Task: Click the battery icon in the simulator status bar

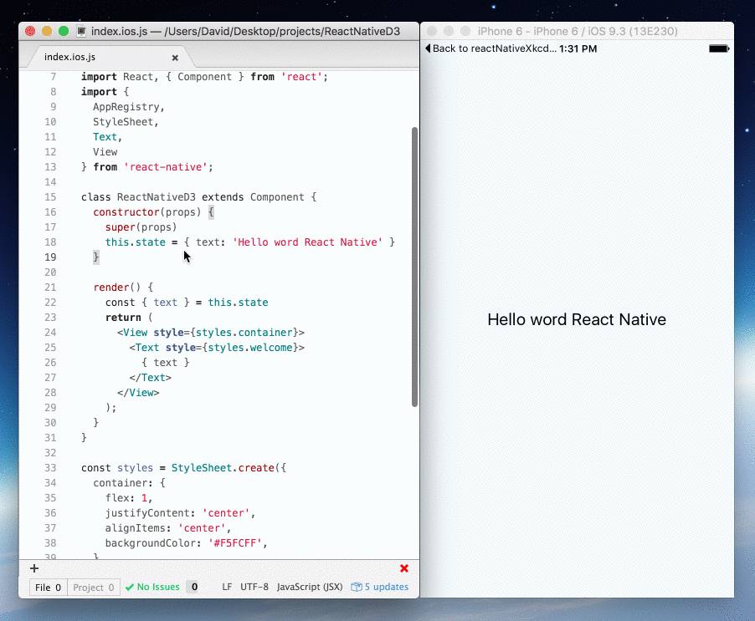Action: click(718, 48)
